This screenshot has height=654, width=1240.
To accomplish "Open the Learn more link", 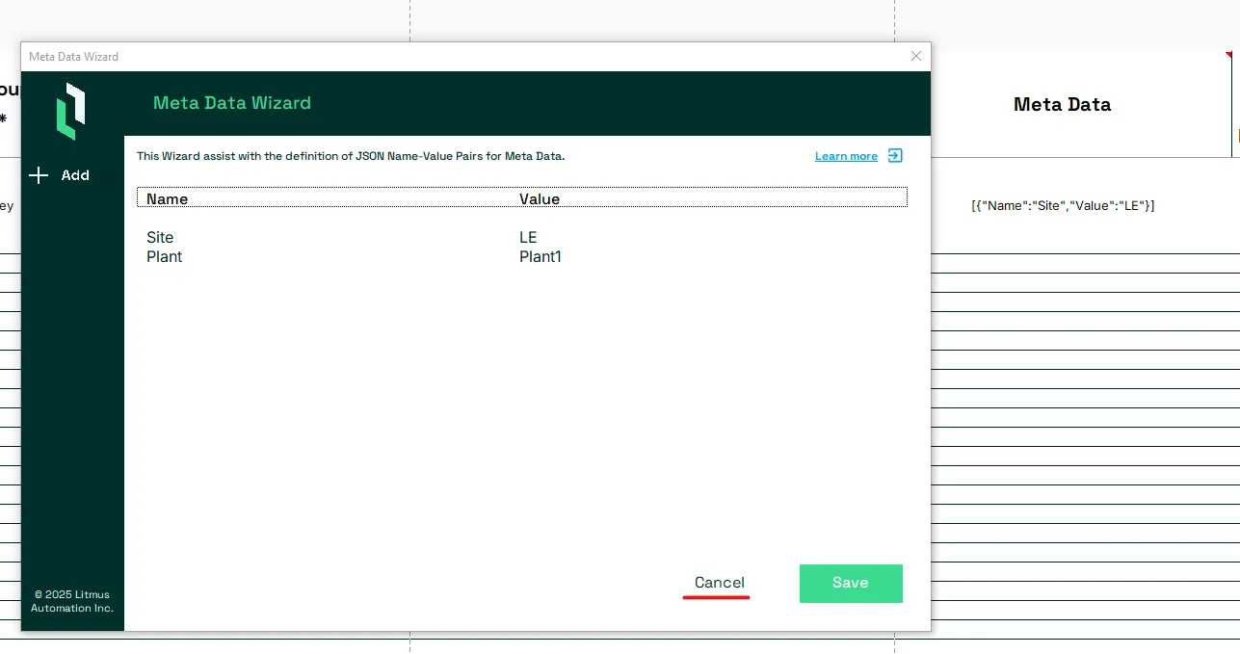I will pos(846,156).
